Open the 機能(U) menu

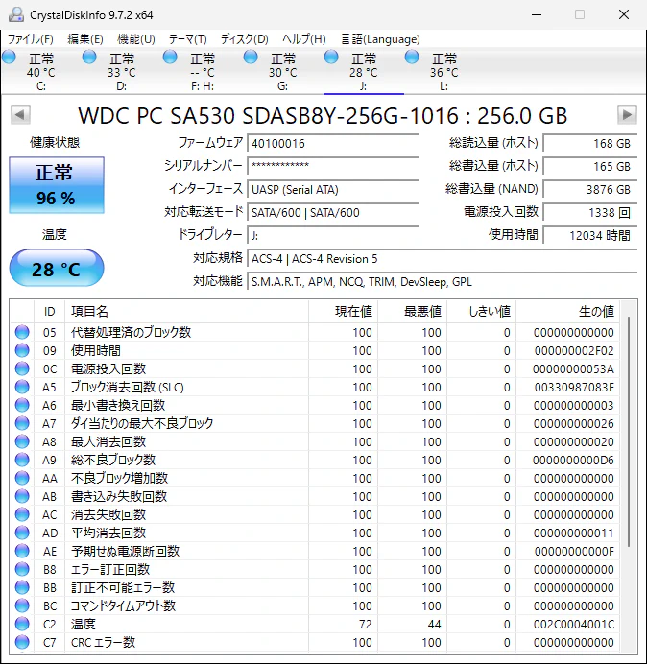coord(136,39)
